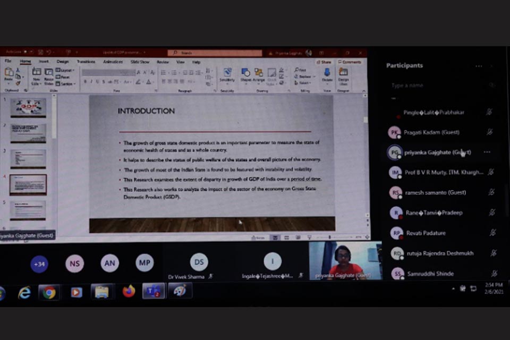The width and height of the screenshot is (510, 340).
Task: Switch to Slide Sorter view in status bar
Action: (286, 237)
